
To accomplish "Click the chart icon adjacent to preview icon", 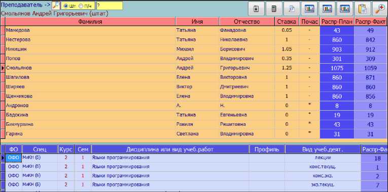I will coord(309,9).
